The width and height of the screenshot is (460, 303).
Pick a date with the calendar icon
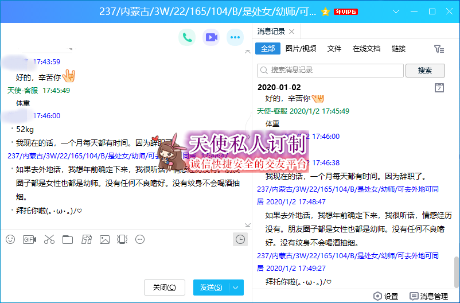[x=439, y=88]
